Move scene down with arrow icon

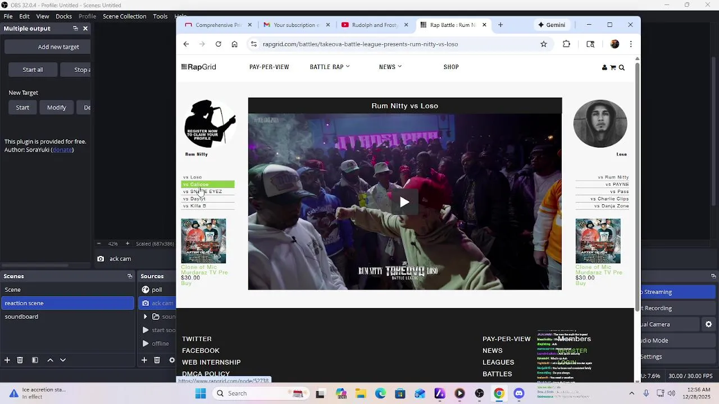[63, 360]
